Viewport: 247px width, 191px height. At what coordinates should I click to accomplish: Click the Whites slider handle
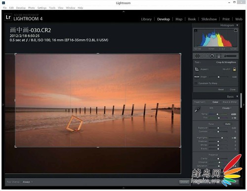click(x=218, y=145)
